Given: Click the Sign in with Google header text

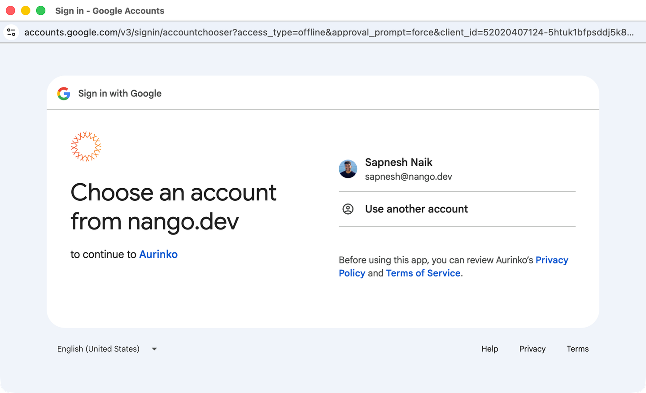Looking at the screenshot, I should [x=120, y=93].
